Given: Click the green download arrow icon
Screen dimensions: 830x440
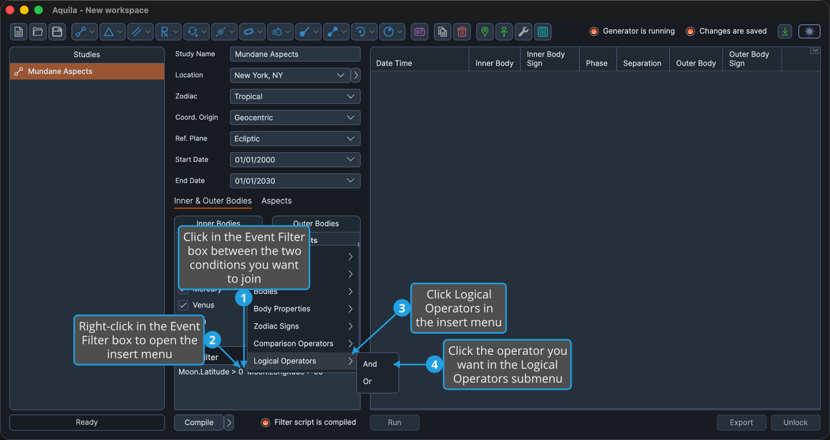Looking at the screenshot, I should 785,32.
